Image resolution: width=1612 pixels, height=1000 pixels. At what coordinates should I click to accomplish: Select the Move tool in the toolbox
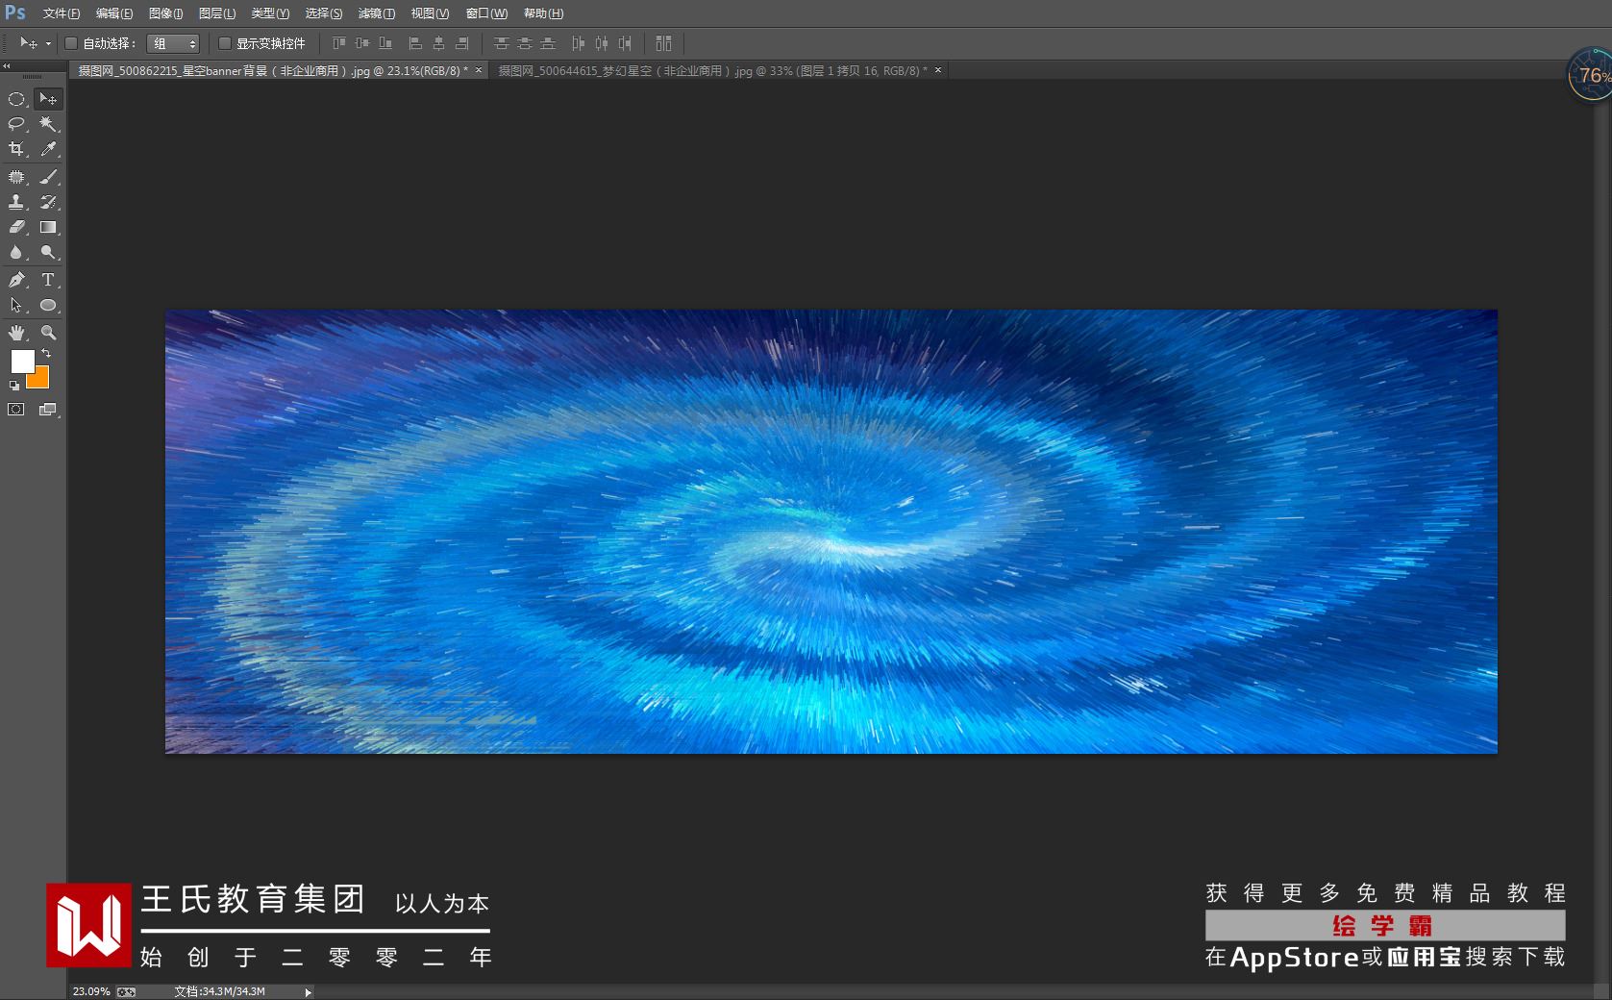point(47,99)
